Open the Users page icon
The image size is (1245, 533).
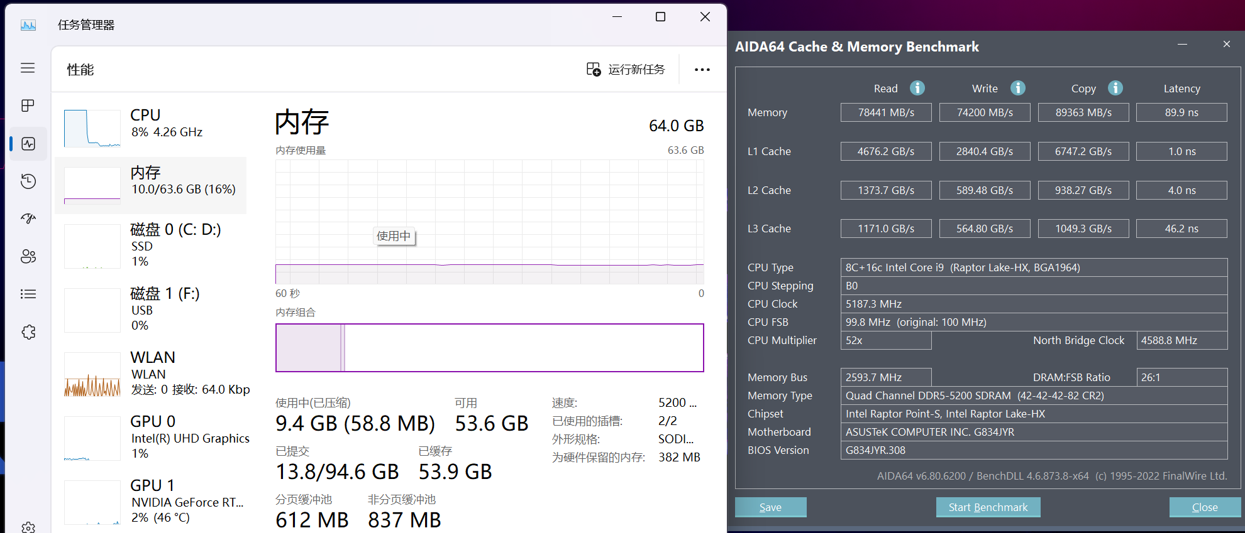(x=28, y=256)
